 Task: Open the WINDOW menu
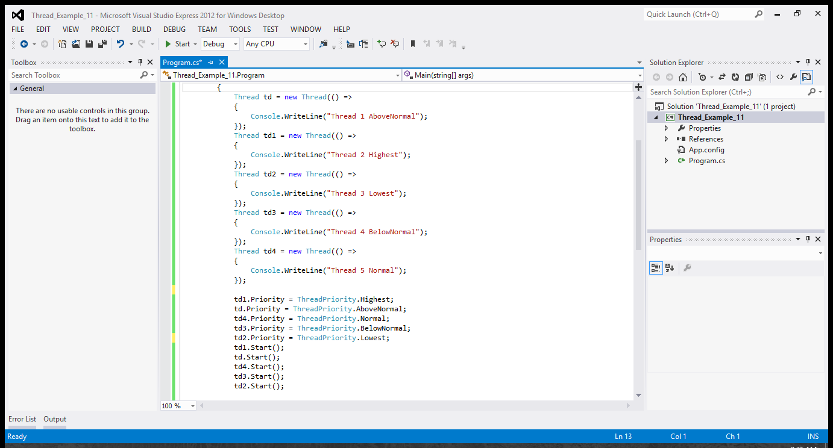coord(306,29)
